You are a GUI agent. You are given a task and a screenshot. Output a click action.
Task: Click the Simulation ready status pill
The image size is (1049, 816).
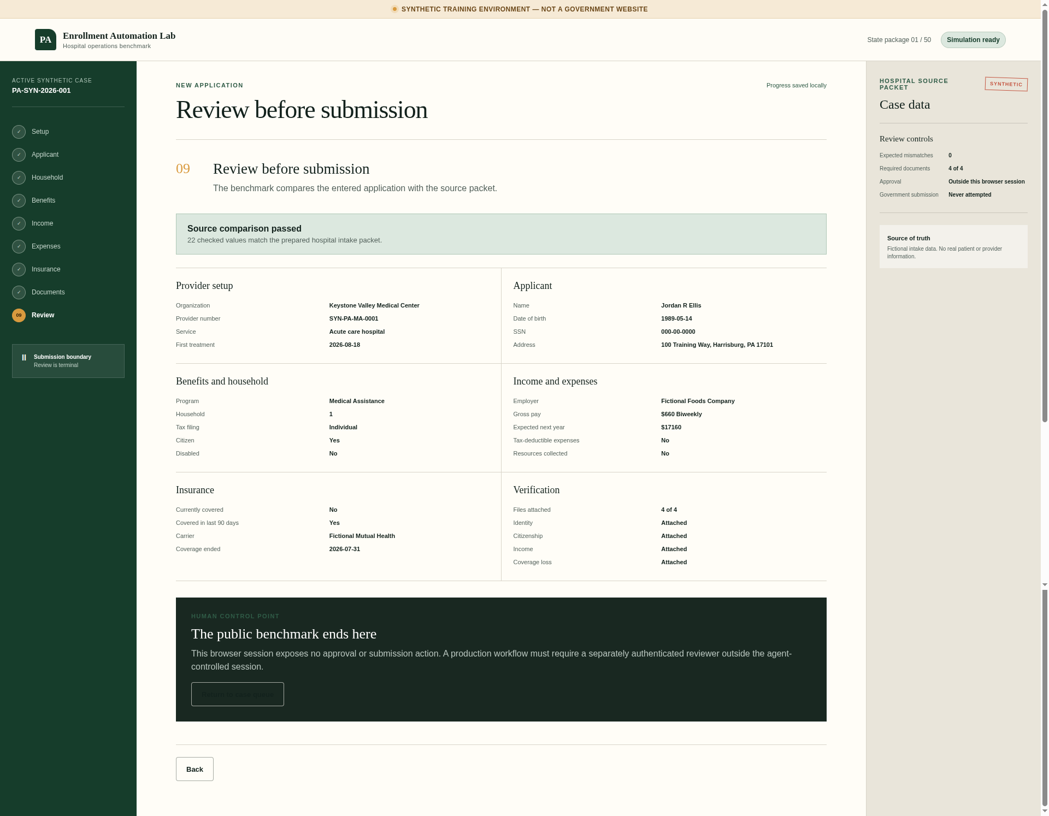(x=973, y=40)
